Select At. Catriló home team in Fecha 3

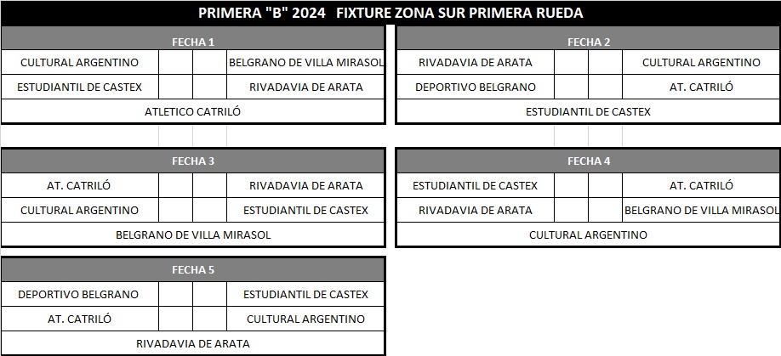pyautogui.click(x=79, y=185)
